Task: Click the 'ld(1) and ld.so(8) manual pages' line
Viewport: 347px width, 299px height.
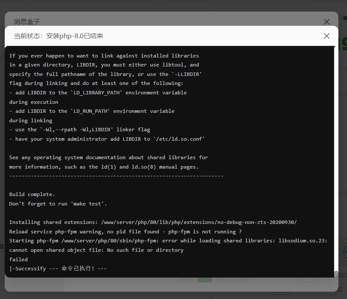Action: tap(104, 166)
